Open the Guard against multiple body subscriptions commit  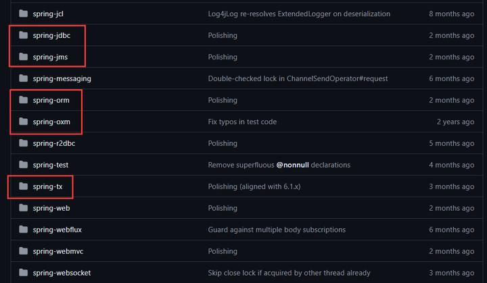[277, 230]
